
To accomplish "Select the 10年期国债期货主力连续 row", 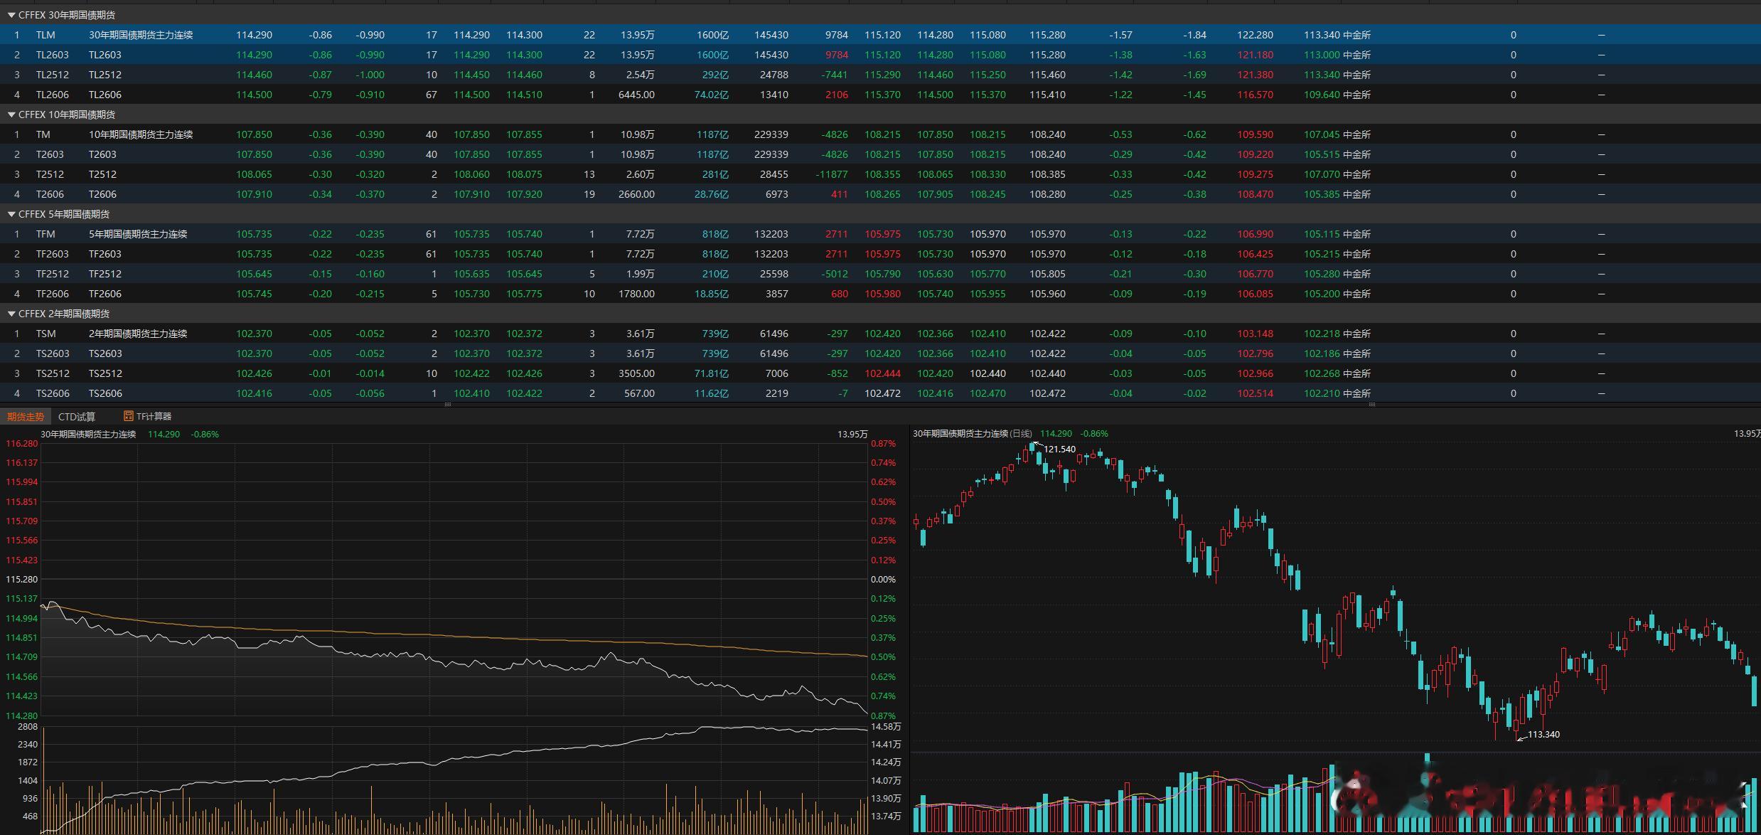I will [141, 134].
